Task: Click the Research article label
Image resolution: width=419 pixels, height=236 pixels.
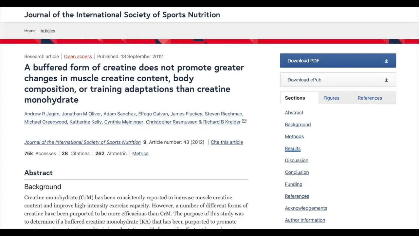Action: pos(42,56)
